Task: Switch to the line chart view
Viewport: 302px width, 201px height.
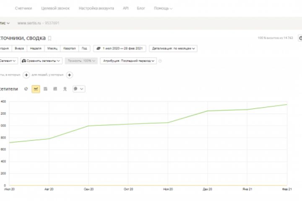Action: tap(36, 89)
